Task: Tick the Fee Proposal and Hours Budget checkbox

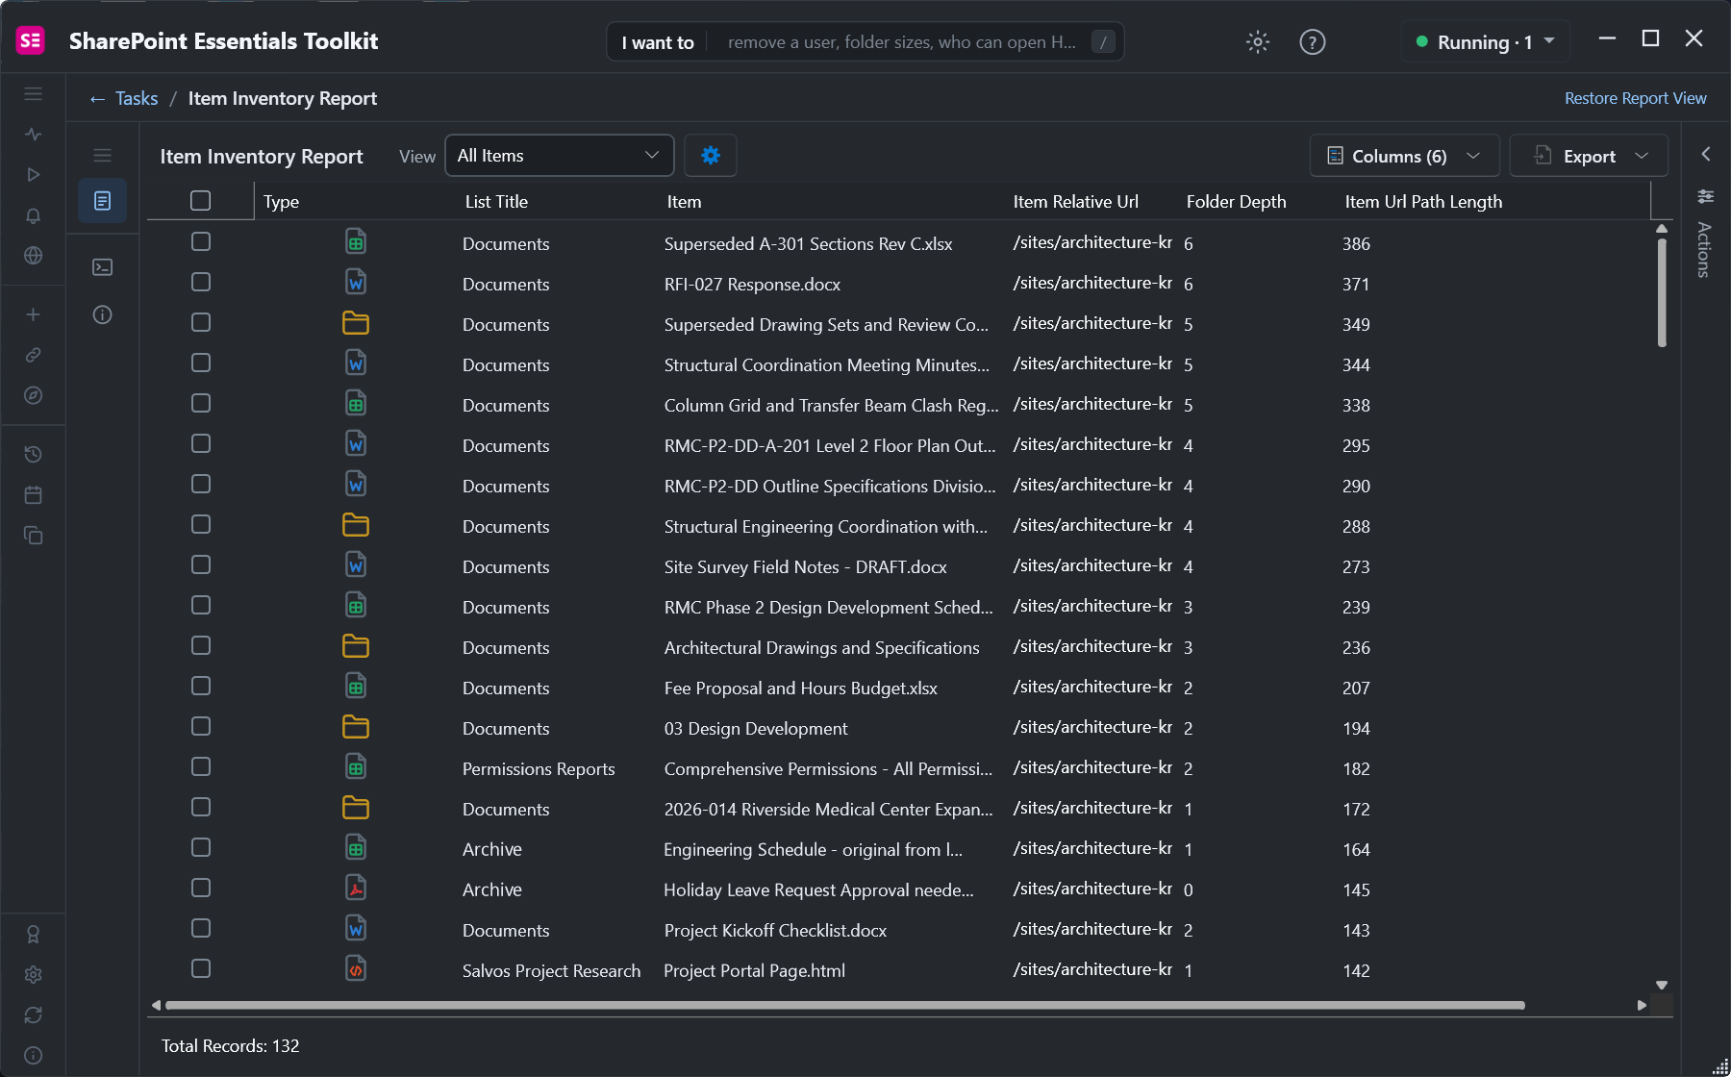Action: pos(200,686)
